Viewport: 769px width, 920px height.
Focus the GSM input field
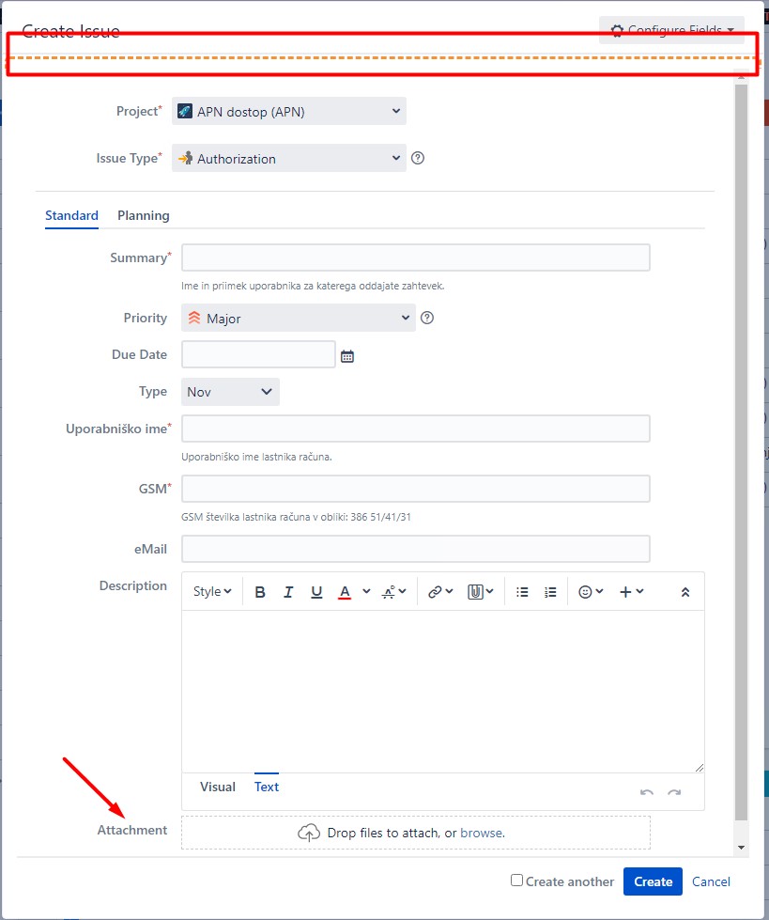click(416, 489)
